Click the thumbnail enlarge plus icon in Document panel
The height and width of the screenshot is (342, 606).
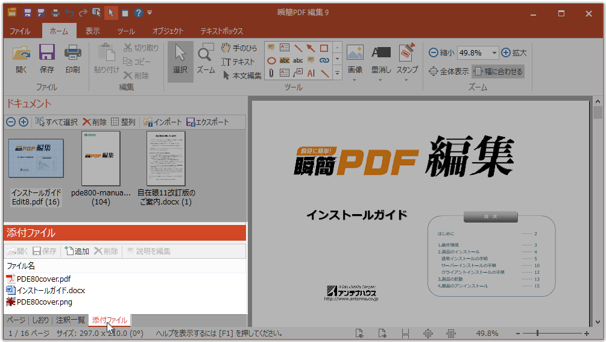pyautogui.click(x=24, y=122)
